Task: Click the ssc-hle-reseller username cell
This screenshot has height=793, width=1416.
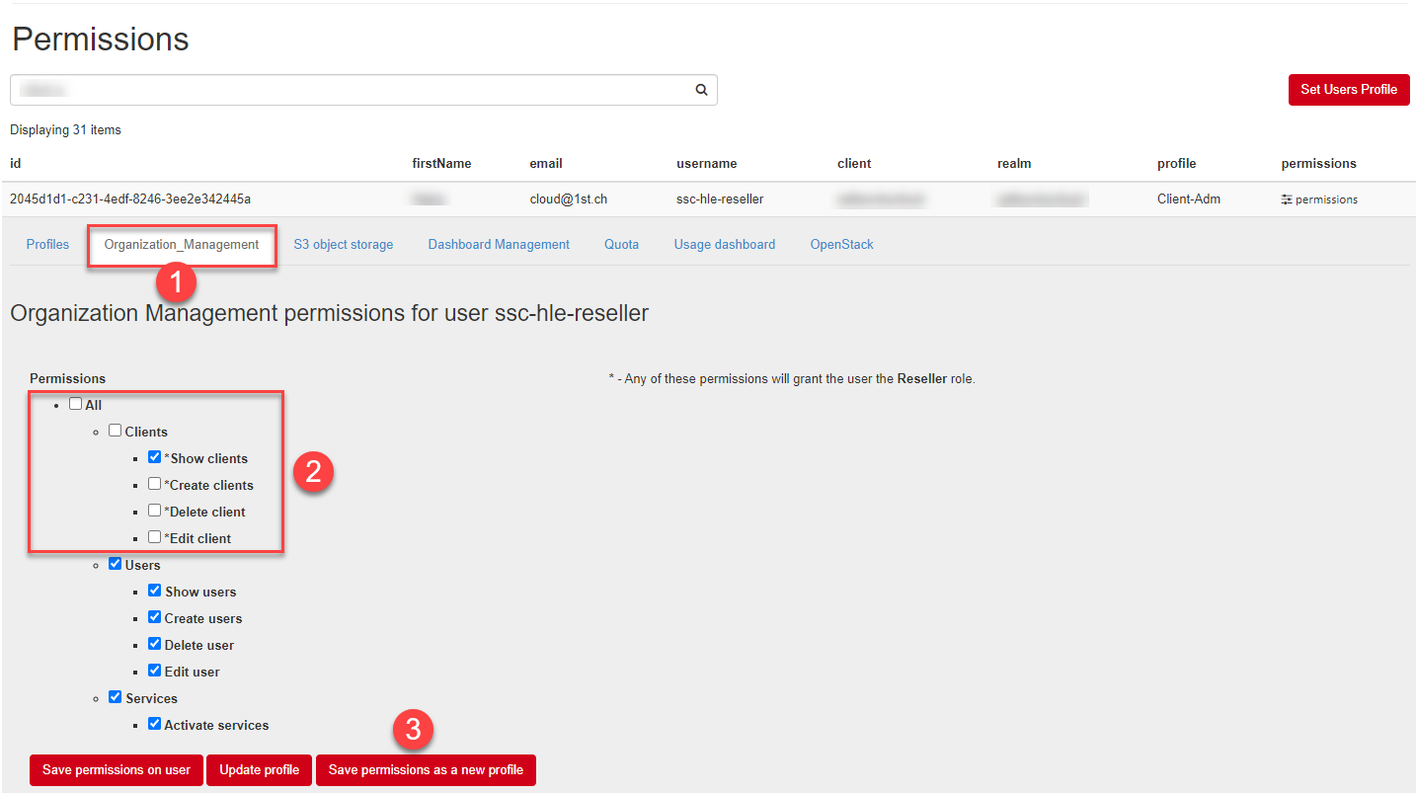Action: click(720, 199)
